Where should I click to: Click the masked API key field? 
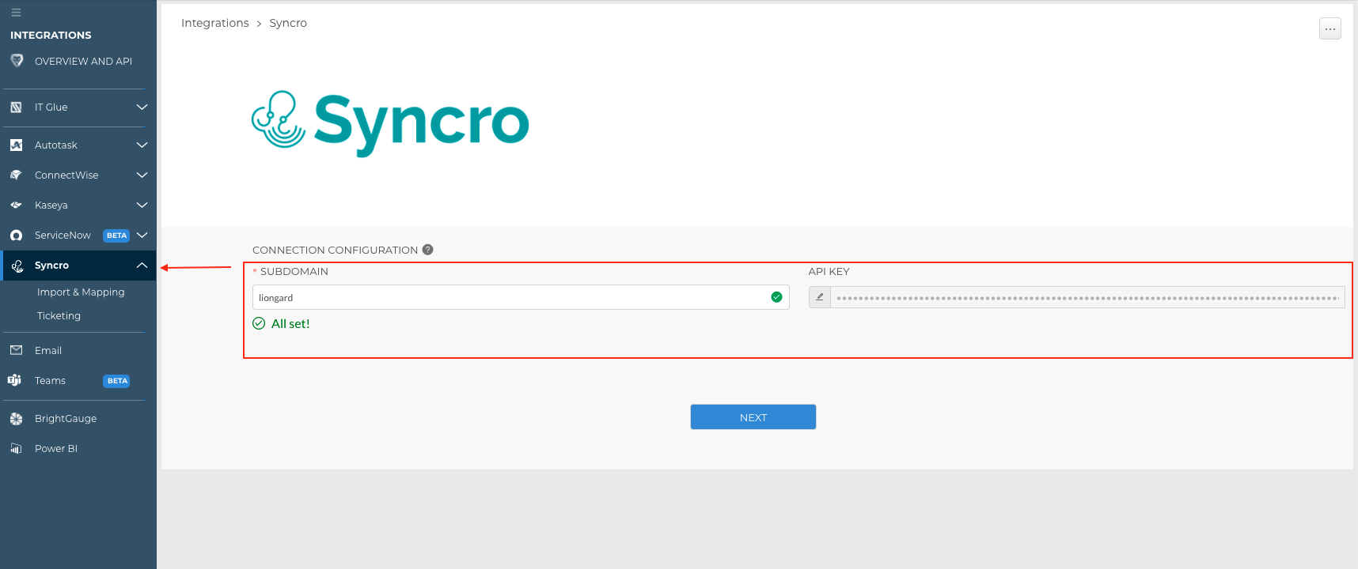coord(1087,297)
